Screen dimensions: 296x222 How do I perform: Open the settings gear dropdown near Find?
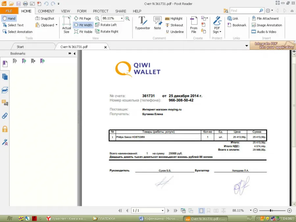click(269, 11)
